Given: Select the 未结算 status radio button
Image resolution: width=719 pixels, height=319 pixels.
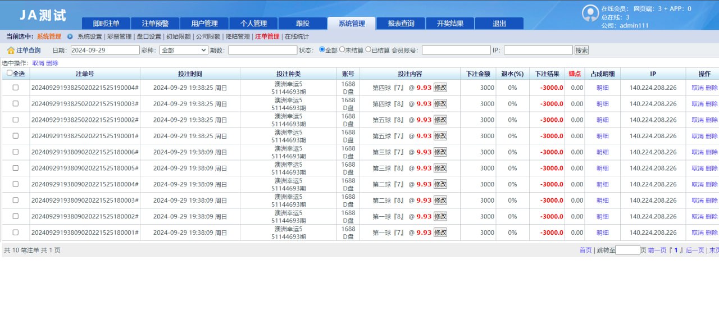Looking at the screenshot, I should pyautogui.click(x=342, y=49).
